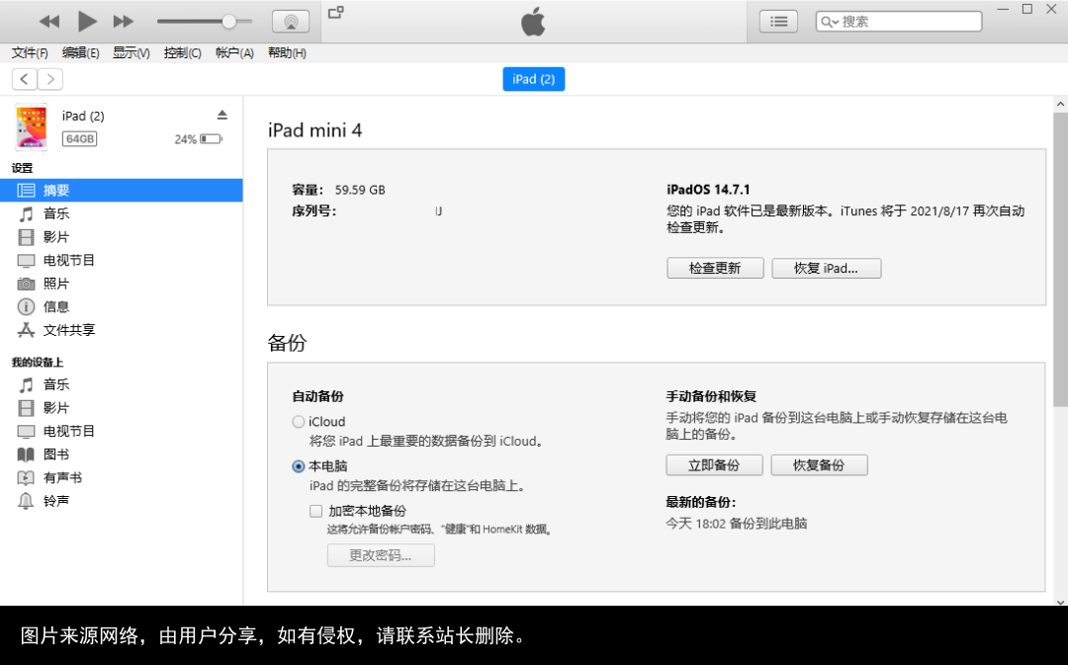Screen dimensions: 1068x665
Task: Select the 本电脑 backup option
Action: [x=298, y=465]
